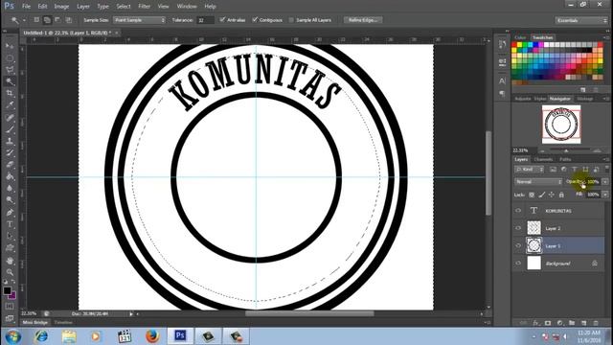Click New Selection mode icon
Image resolution: width=613 pixels, height=345 pixels.
[x=36, y=20]
